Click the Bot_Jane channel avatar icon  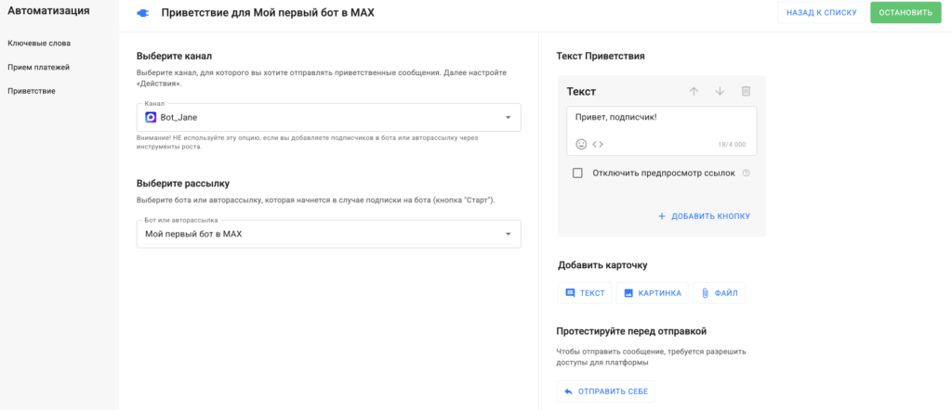[152, 117]
